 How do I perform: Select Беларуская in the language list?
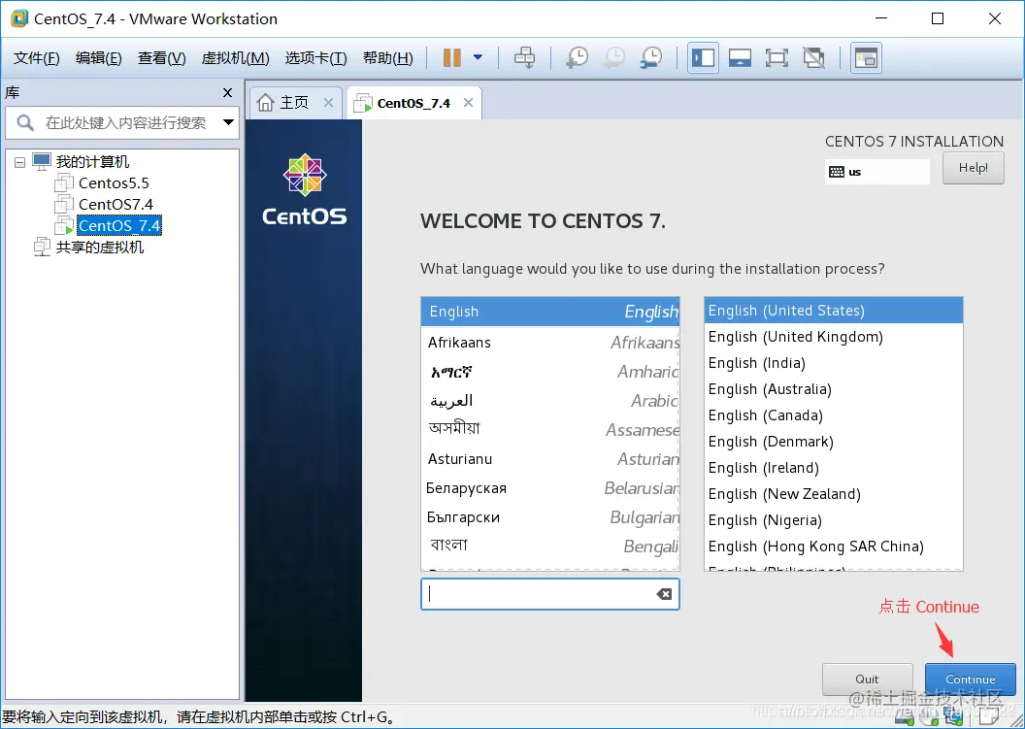[549, 487]
